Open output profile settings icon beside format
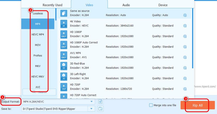The width and height of the screenshot is (217, 114). [x=100, y=102]
